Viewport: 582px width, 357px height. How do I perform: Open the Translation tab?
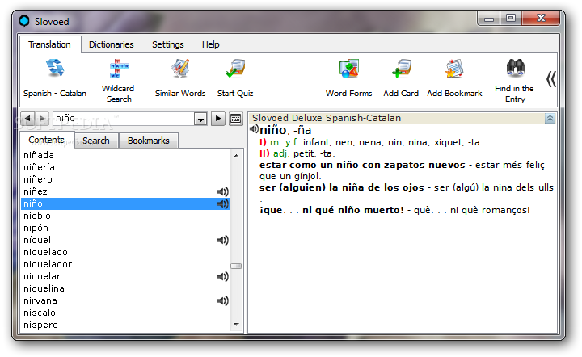click(50, 44)
